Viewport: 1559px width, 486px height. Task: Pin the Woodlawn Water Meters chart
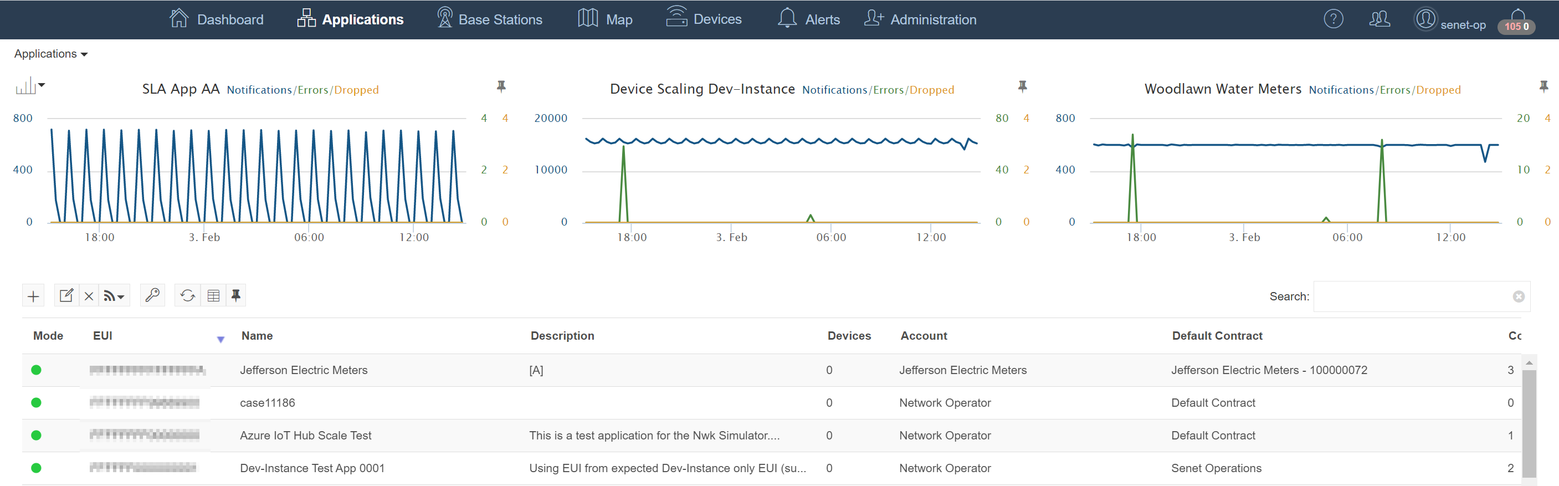[x=1543, y=86]
